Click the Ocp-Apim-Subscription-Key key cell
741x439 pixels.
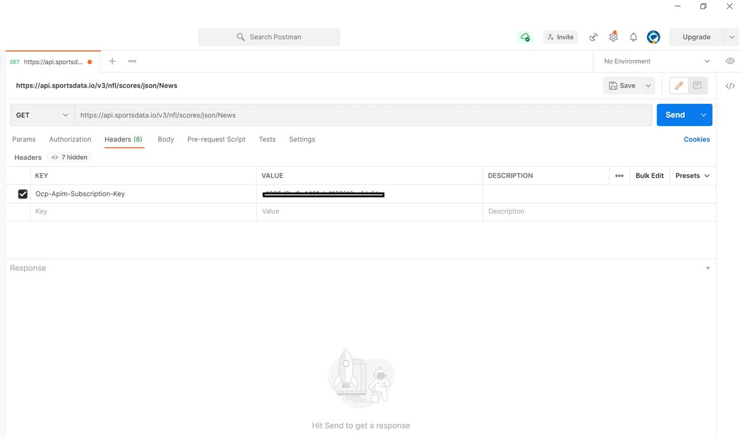point(143,194)
